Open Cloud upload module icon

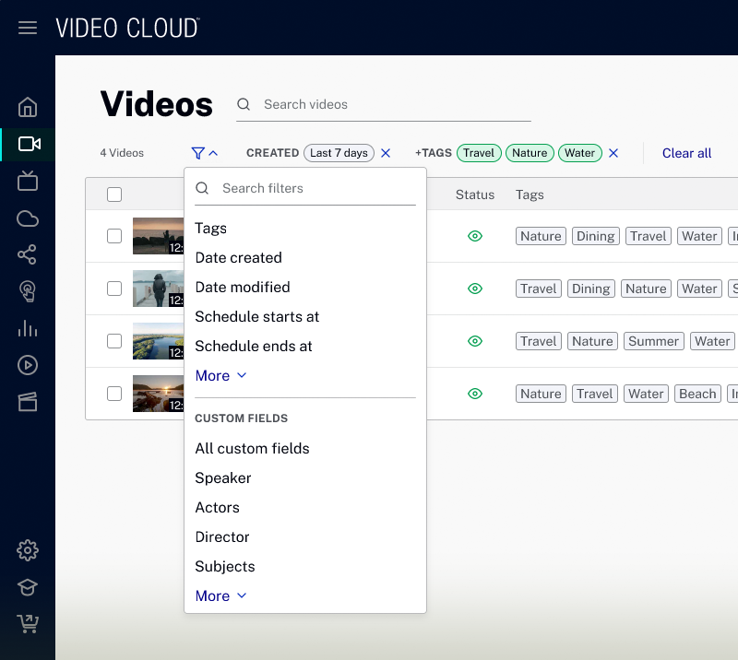point(28,218)
